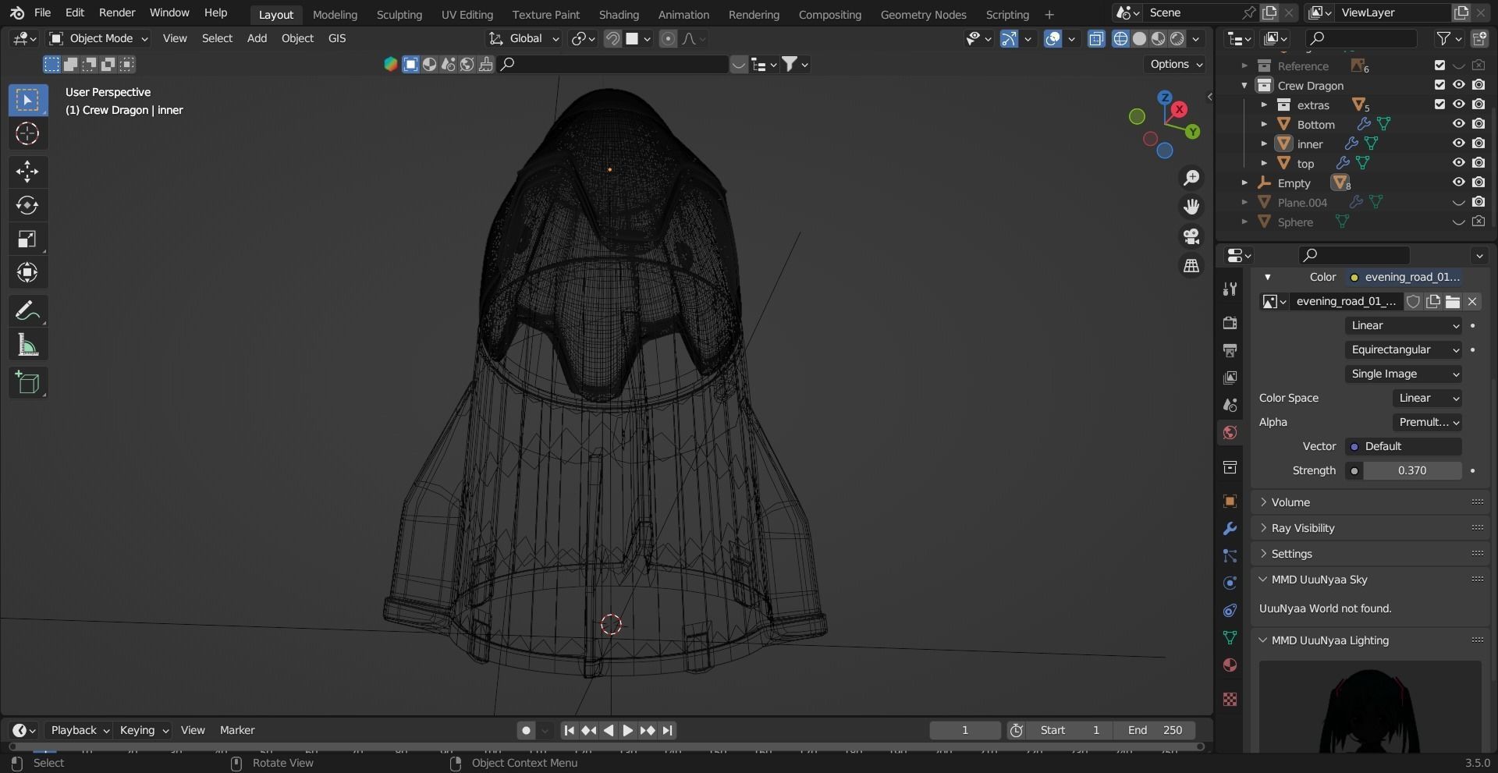Switch perspective/orthographic grid icon
1498x773 pixels.
pos(1191,266)
